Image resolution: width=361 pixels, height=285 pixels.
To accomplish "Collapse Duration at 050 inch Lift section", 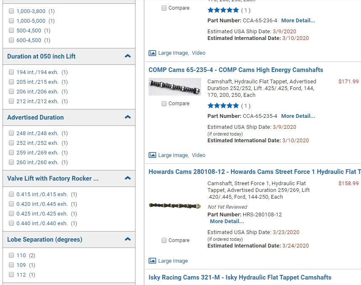I will (x=128, y=56).
